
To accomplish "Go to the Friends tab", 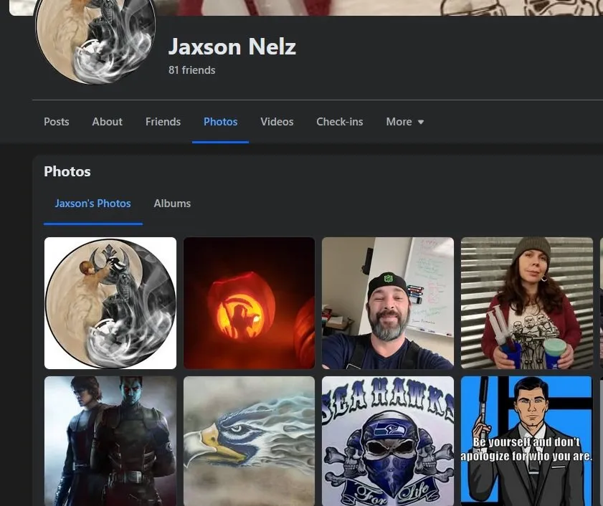I will (163, 122).
